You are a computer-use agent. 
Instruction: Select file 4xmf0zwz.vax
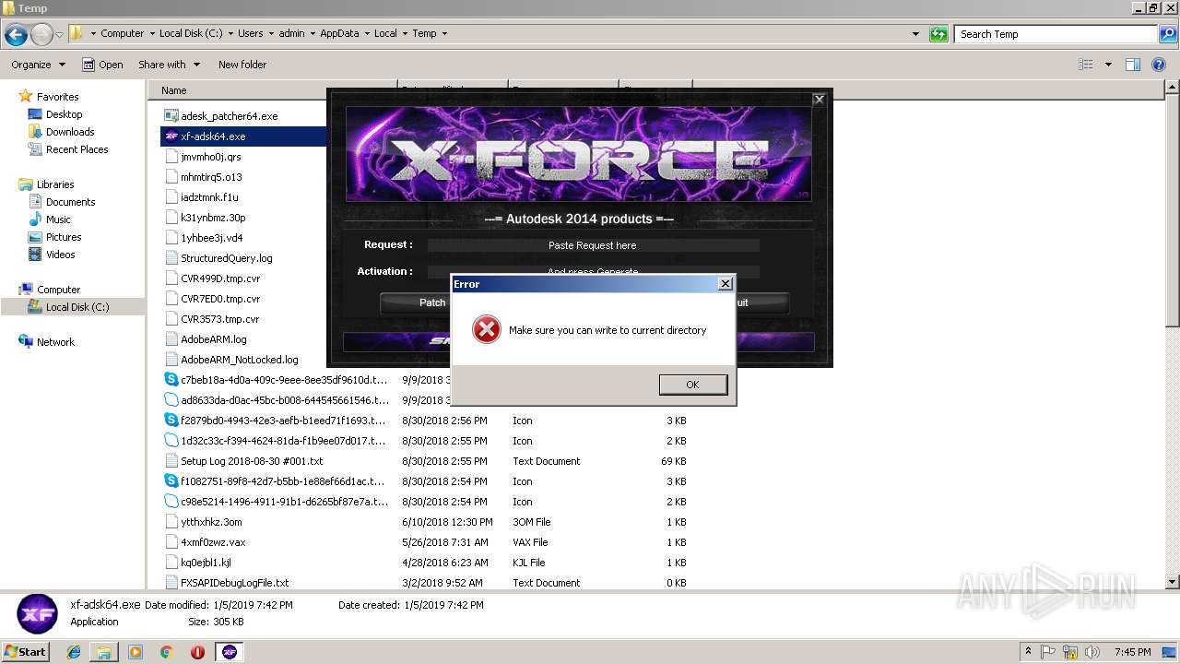[x=213, y=542]
